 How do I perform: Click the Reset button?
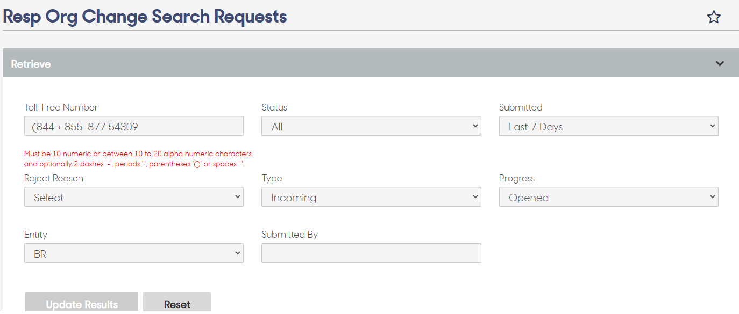click(177, 304)
